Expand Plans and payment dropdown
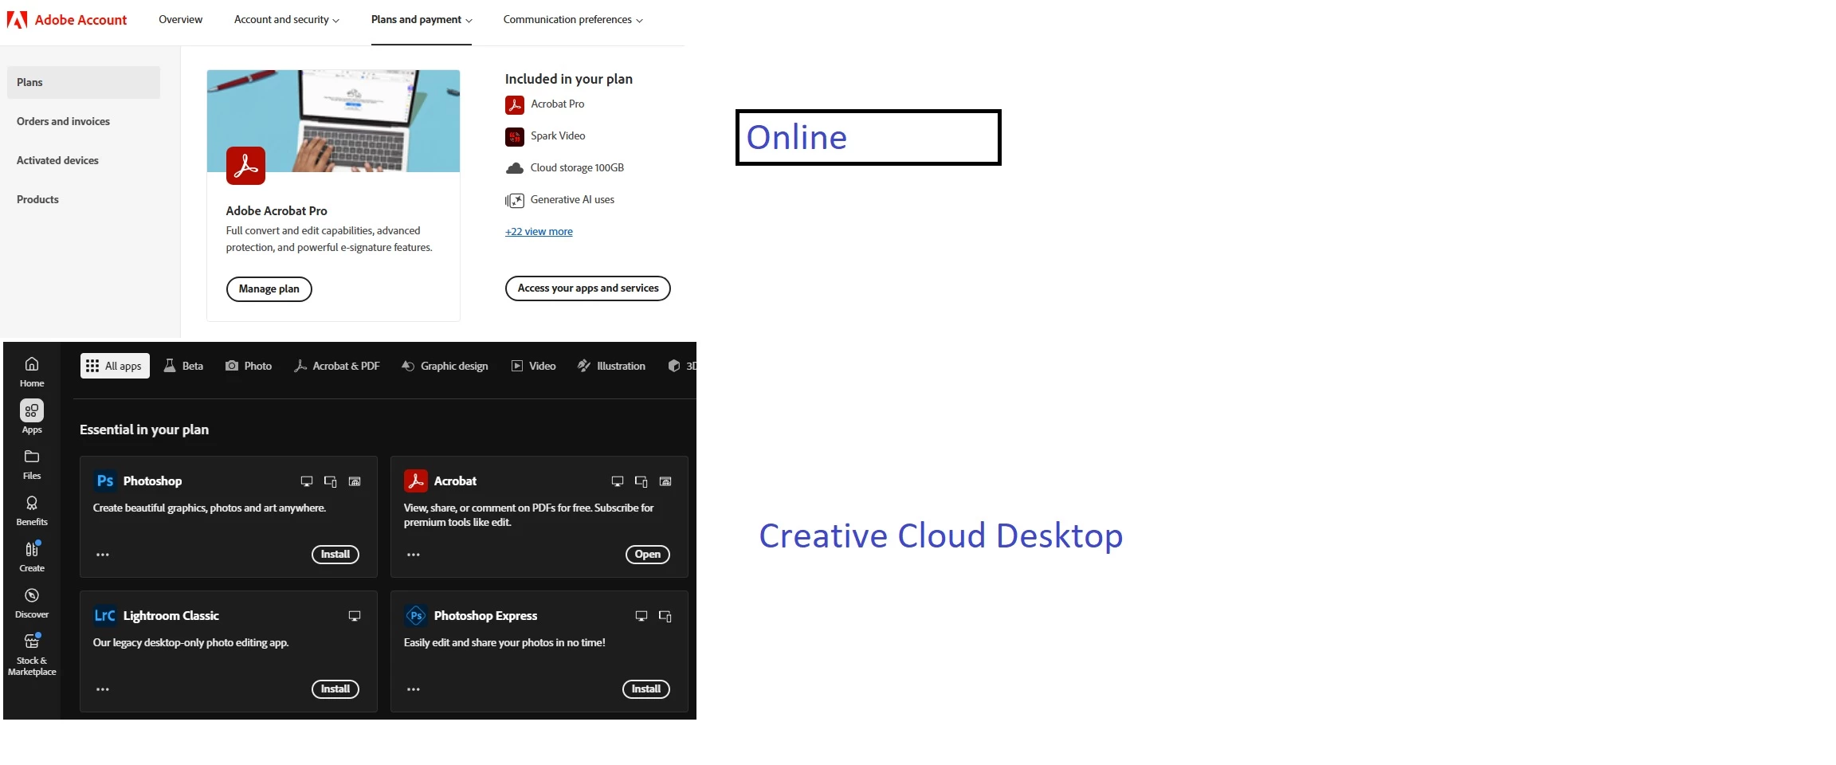This screenshot has height=765, width=1836. click(x=422, y=19)
